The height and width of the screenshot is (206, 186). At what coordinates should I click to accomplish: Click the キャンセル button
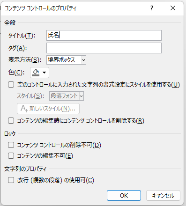[163, 195]
